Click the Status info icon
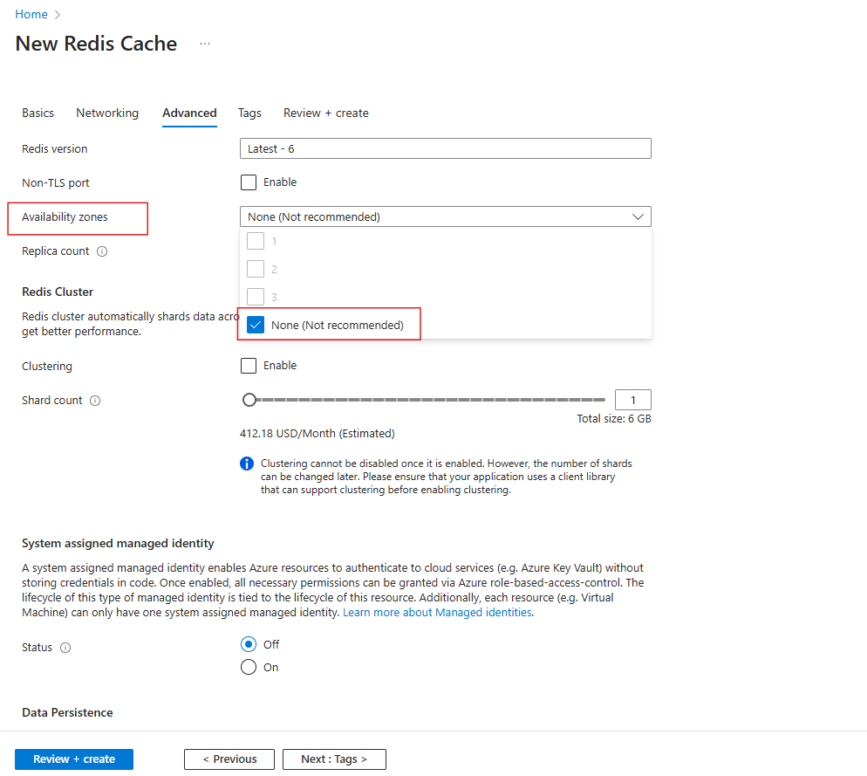The image size is (867, 776). [x=64, y=647]
